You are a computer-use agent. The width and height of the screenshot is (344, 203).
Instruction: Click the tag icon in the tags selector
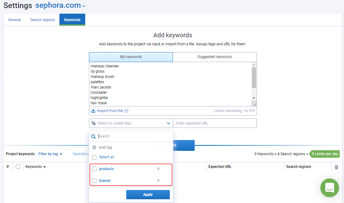tap(94, 123)
